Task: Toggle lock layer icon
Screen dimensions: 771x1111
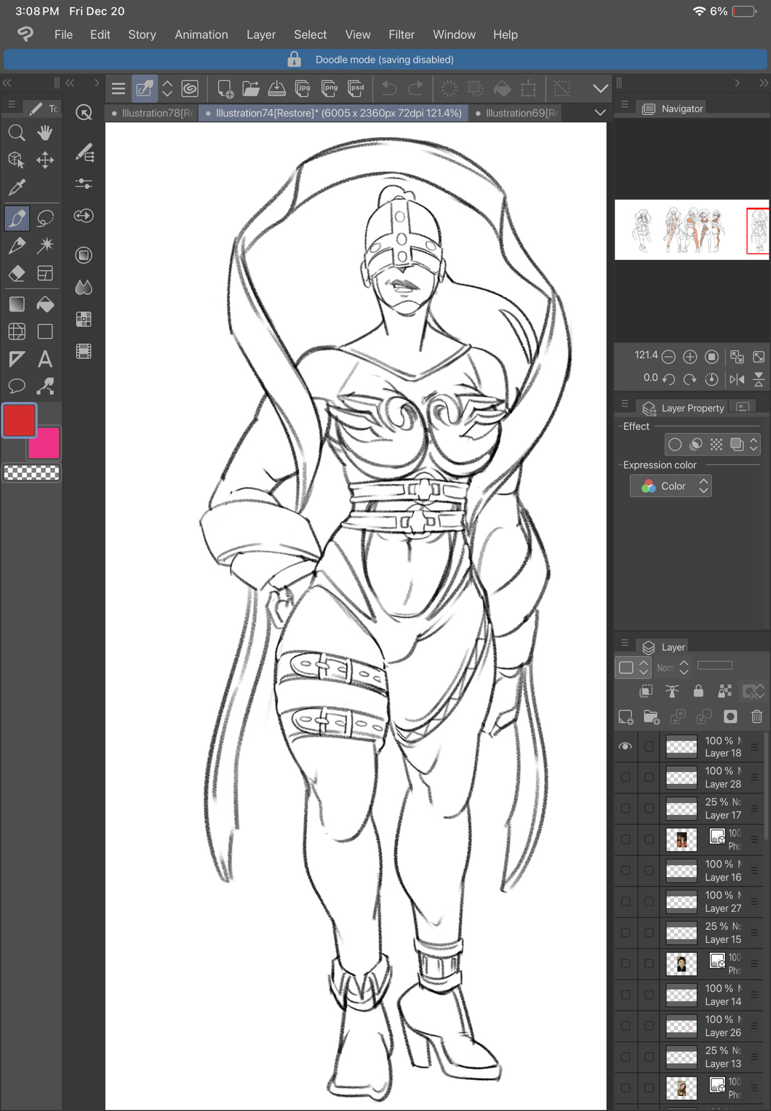Action: [698, 691]
